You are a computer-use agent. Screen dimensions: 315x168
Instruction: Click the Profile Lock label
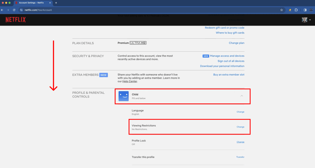click(139, 141)
